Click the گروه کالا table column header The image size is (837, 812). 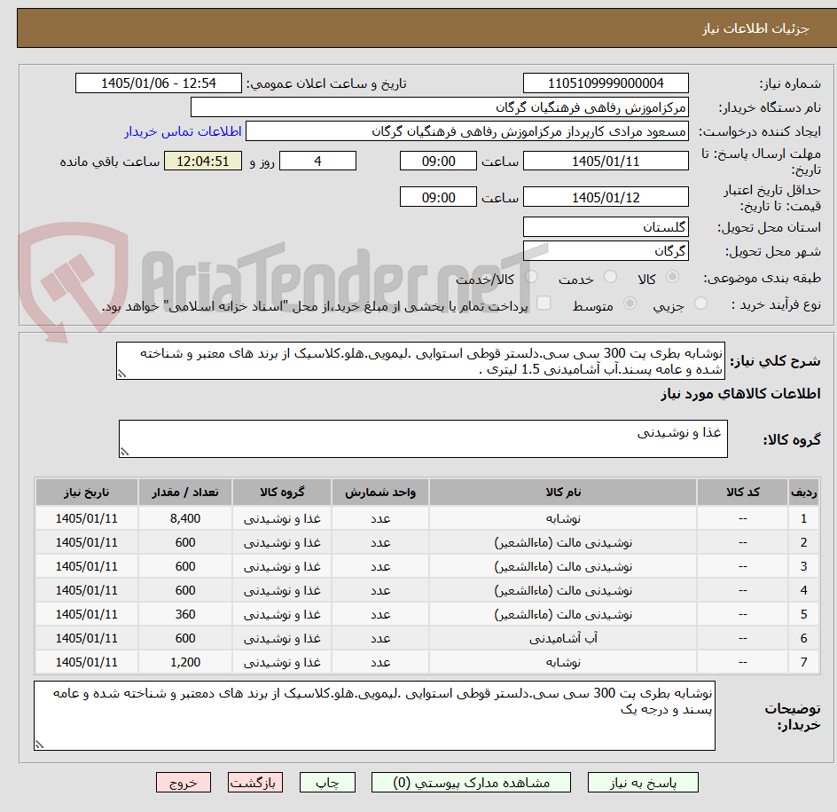pos(282,492)
